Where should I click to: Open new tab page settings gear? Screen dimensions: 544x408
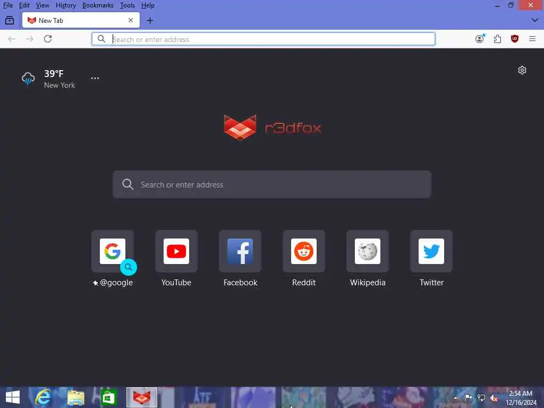[x=522, y=71]
